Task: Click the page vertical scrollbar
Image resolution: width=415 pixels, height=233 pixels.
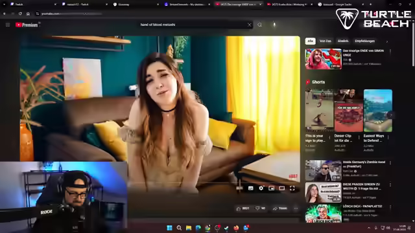Action: [413, 45]
